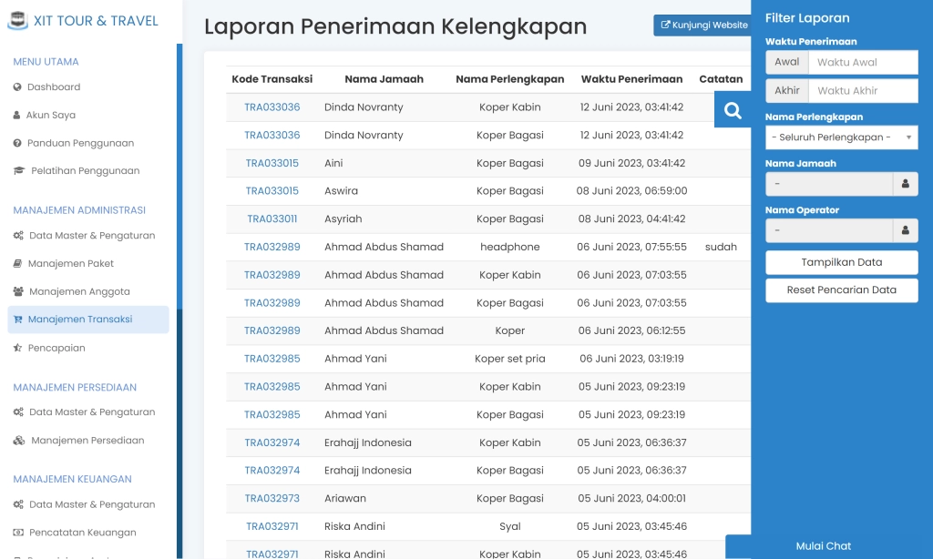Click the Waktu Awal input field
933x559 pixels.
click(x=862, y=62)
